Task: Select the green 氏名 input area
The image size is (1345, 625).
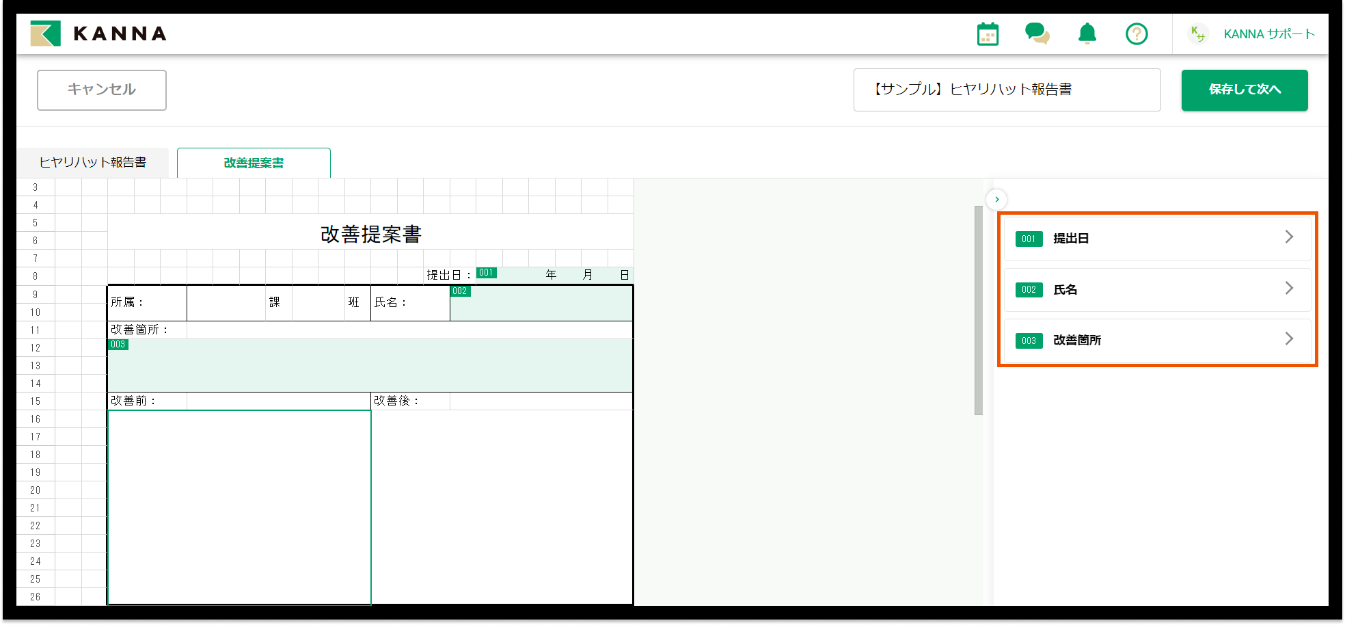Action: 541,303
